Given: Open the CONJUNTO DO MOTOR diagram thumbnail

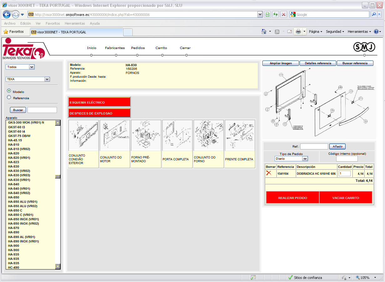Looking at the screenshot, I should click(115, 135).
